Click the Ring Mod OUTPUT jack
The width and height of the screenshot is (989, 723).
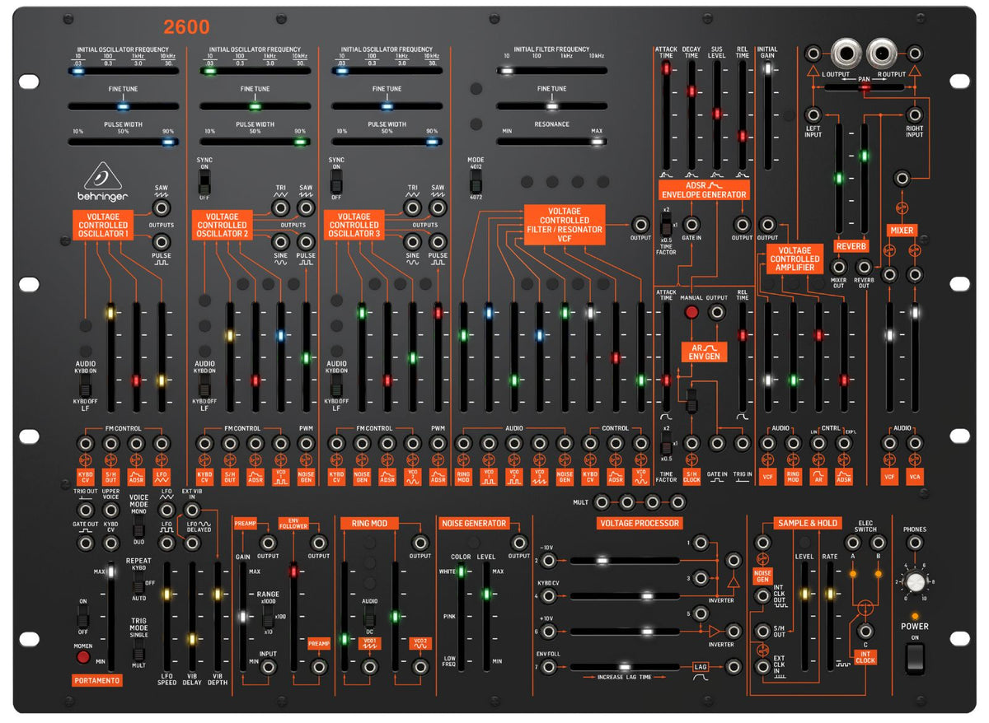(420, 543)
